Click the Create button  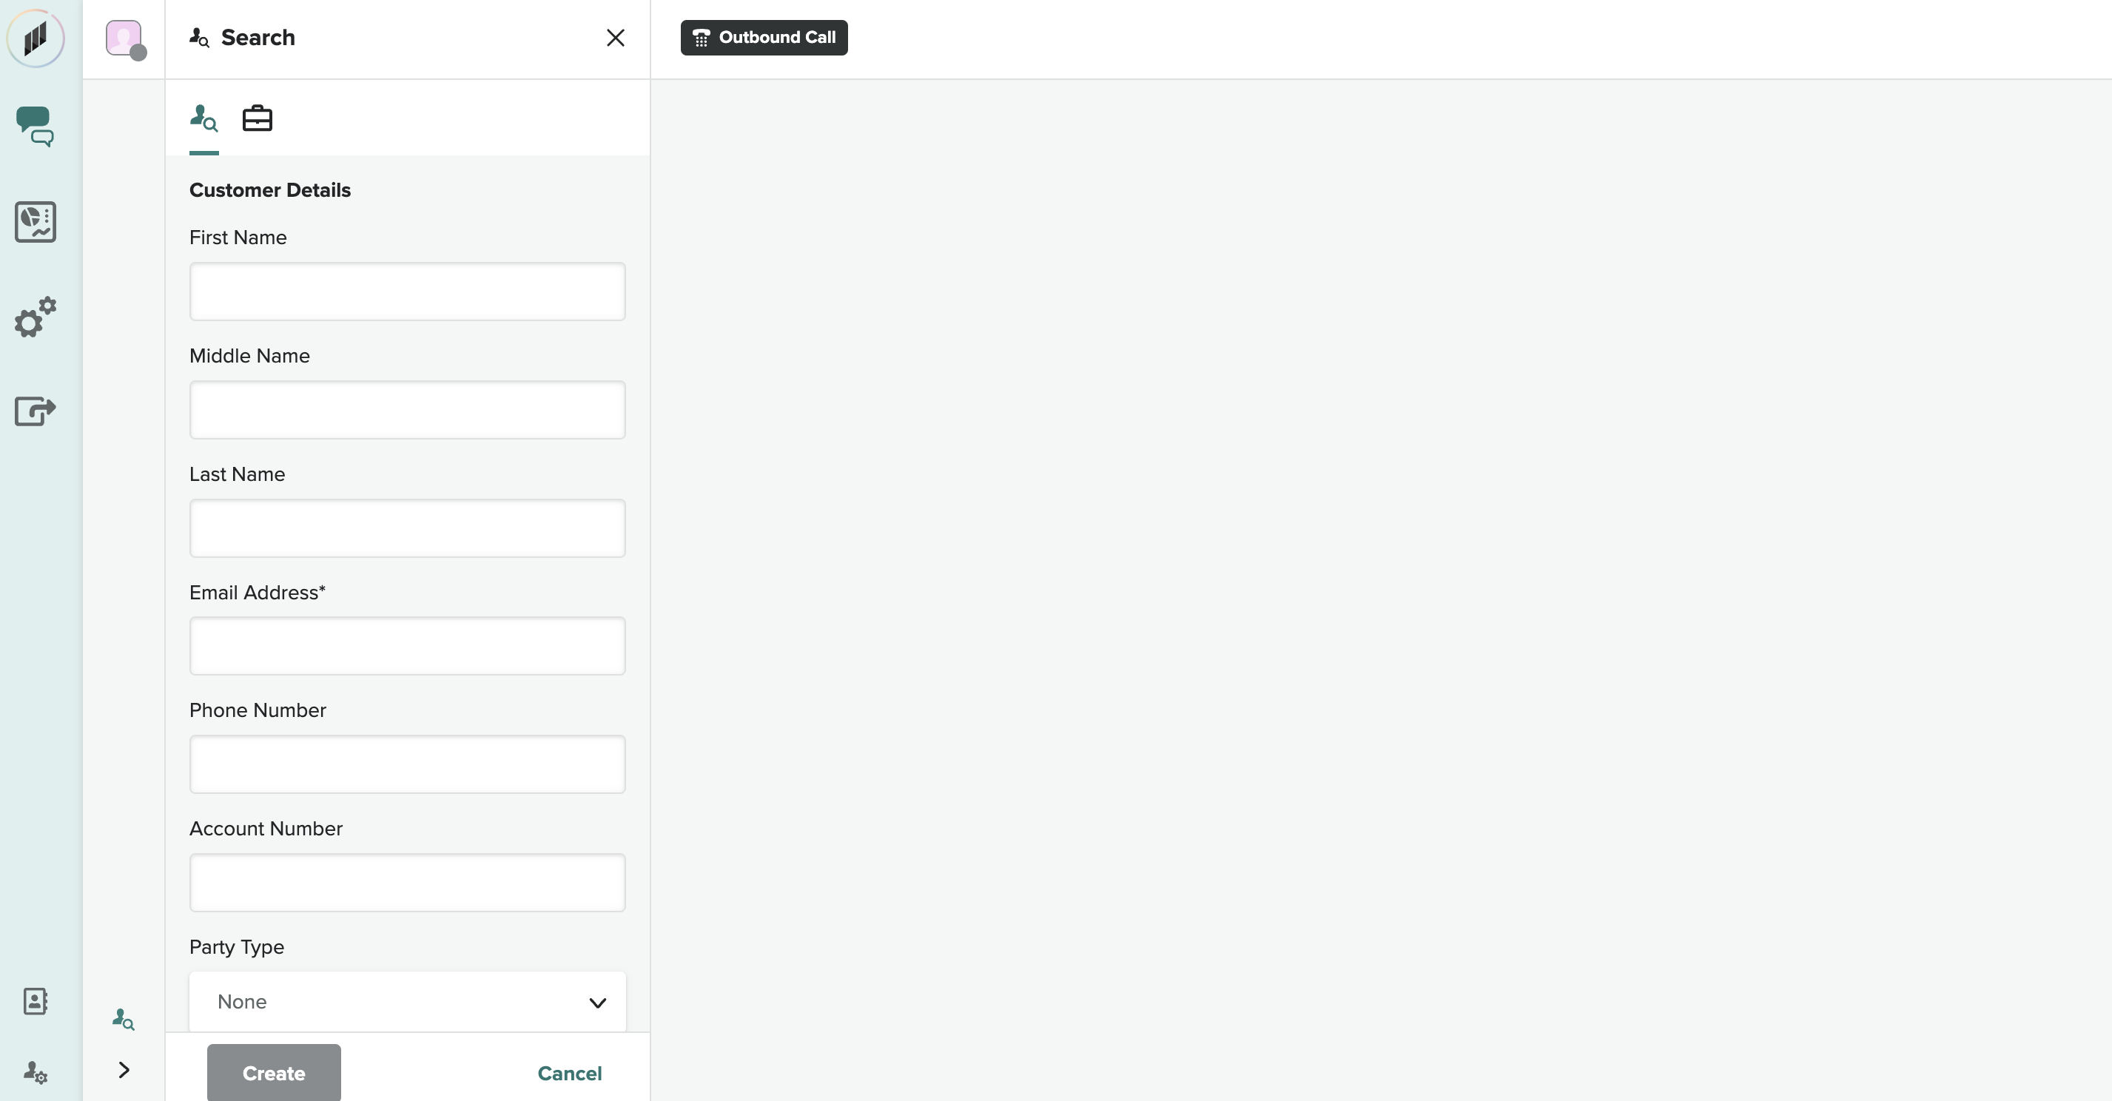[x=274, y=1072]
